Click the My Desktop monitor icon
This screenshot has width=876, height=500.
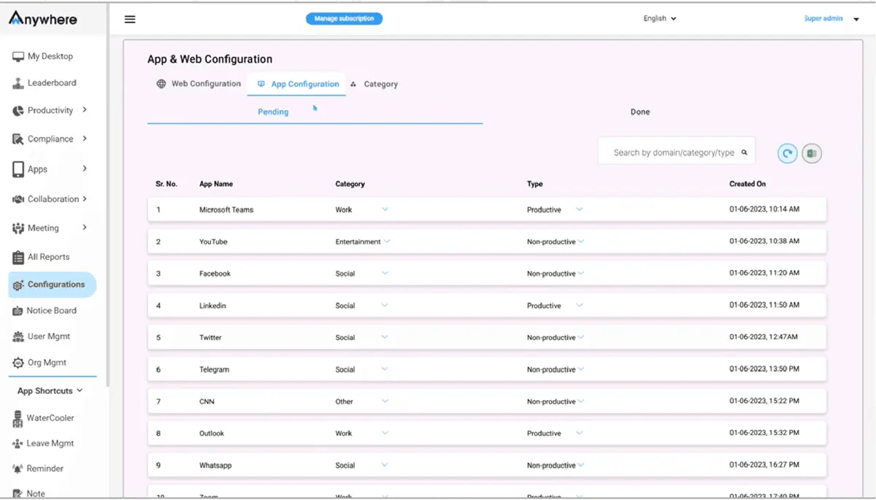pos(18,56)
